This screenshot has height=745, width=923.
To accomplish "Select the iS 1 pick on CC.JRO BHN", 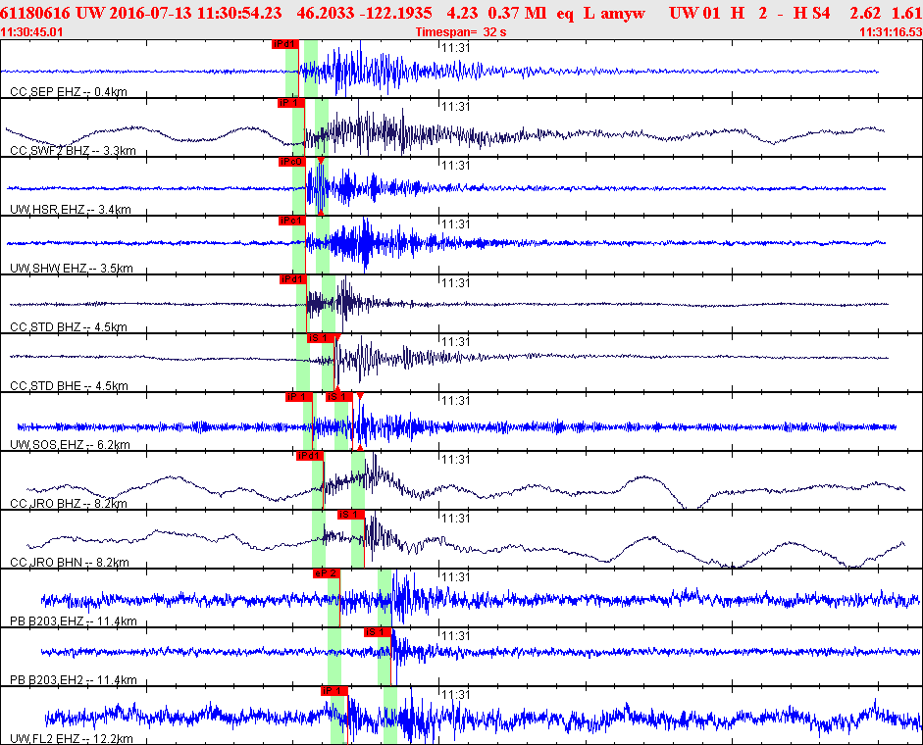I will pos(351,515).
